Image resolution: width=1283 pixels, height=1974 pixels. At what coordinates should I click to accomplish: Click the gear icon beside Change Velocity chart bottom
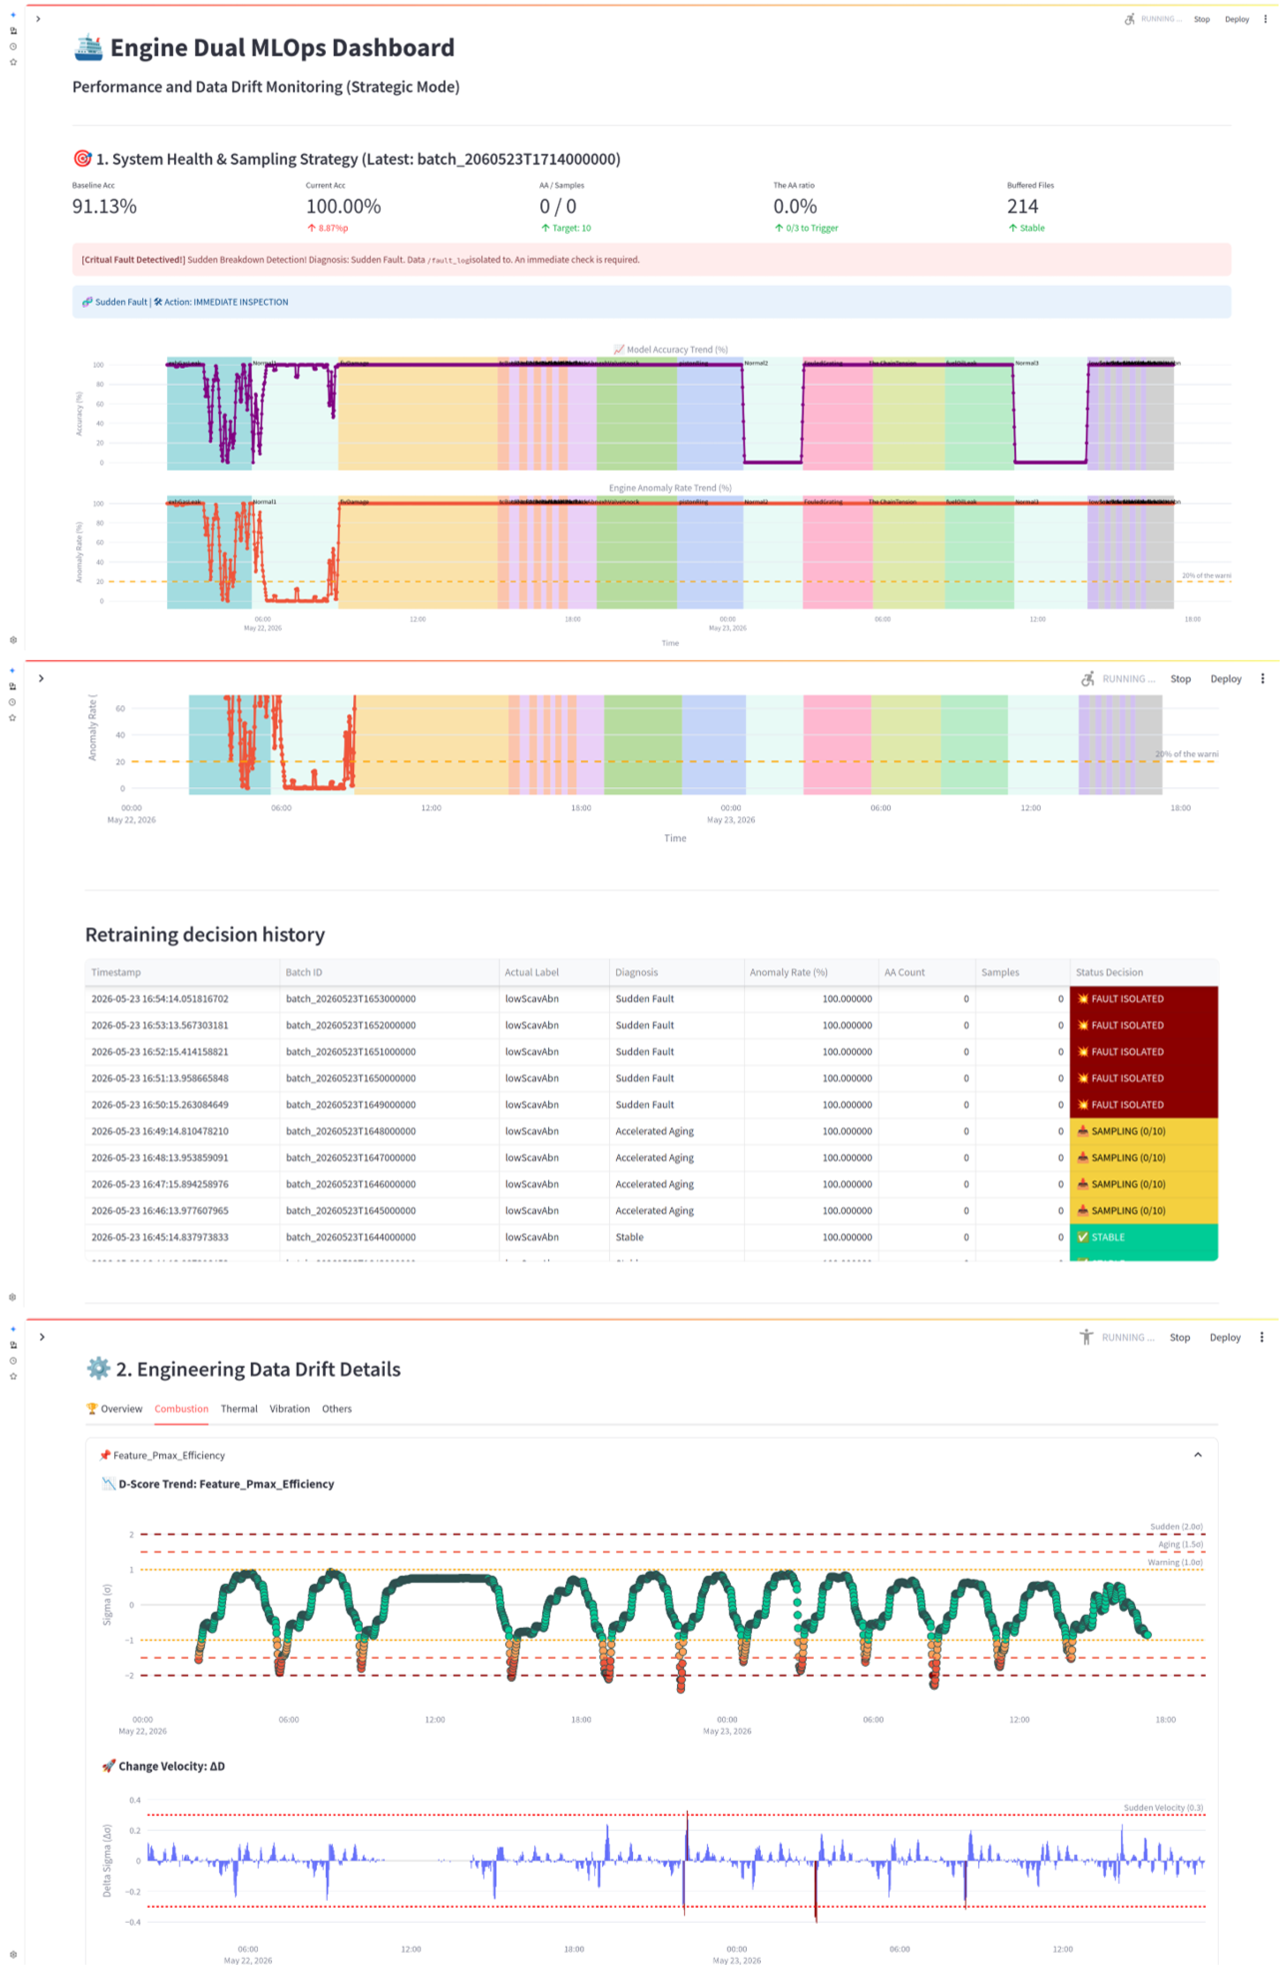click(12, 1955)
